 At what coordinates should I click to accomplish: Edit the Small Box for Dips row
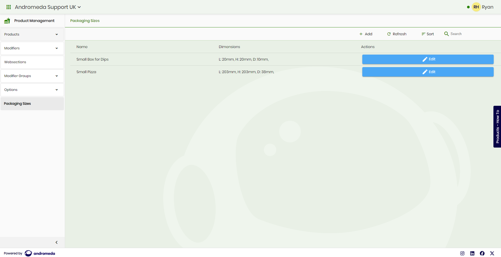(x=428, y=59)
